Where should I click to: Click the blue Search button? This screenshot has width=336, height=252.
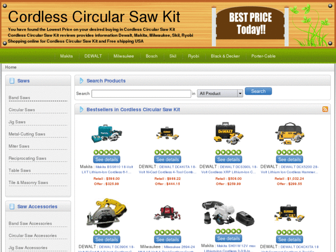point(258,91)
